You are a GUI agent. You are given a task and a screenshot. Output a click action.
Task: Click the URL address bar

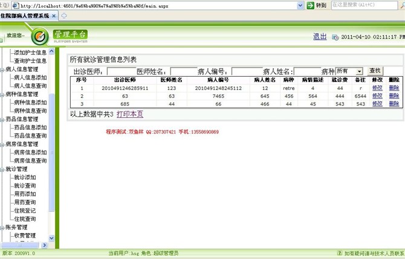click(x=155, y=5)
